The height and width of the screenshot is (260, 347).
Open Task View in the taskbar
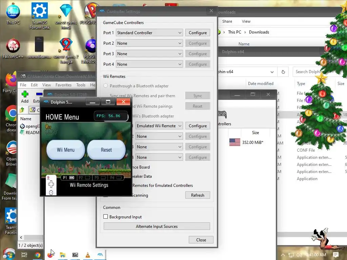click(x=24, y=255)
